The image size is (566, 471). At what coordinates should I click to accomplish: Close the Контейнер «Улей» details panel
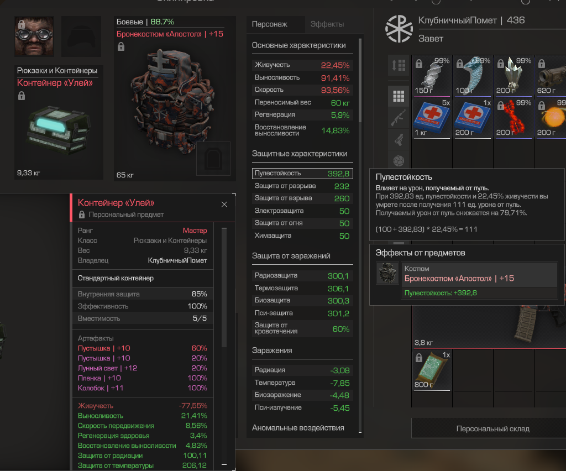tap(224, 205)
